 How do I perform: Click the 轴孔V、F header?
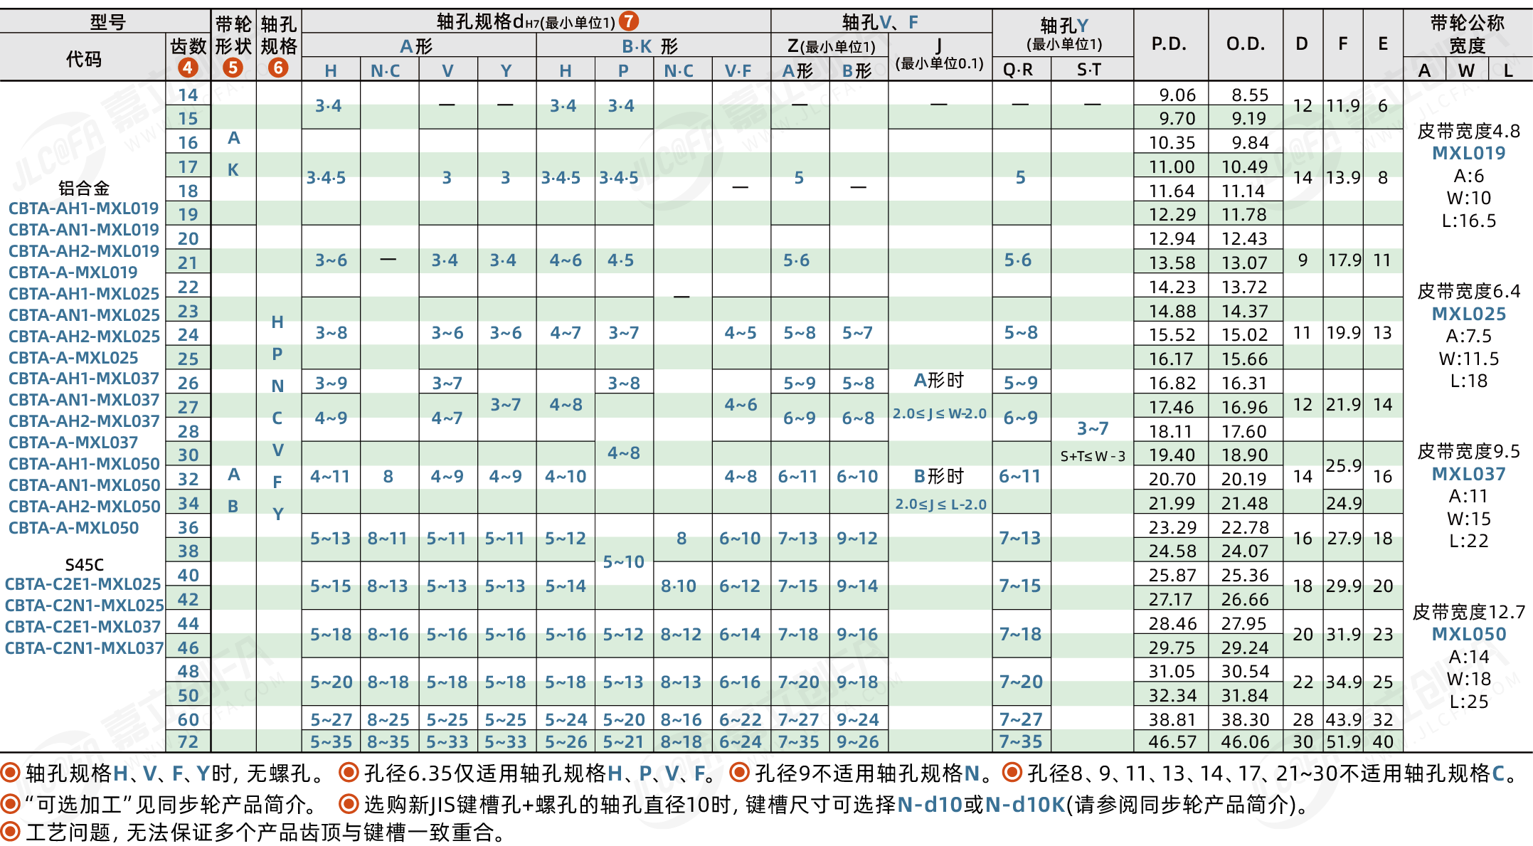pyautogui.click(x=880, y=22)
